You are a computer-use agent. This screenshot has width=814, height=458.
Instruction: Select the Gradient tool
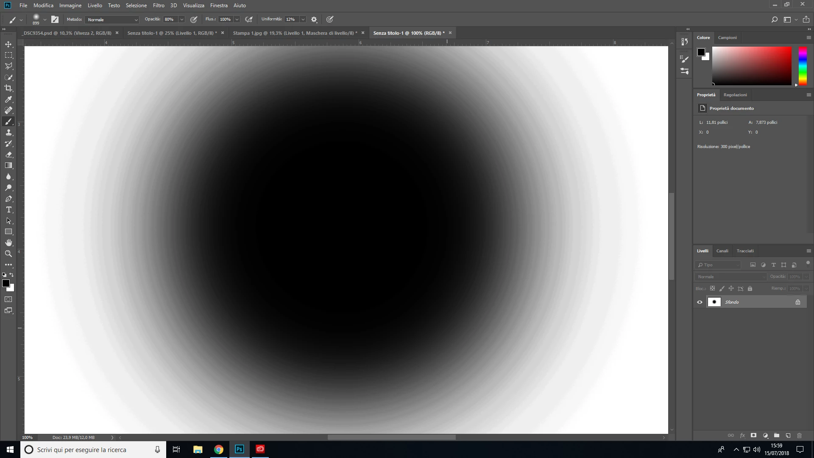(8, 166)
